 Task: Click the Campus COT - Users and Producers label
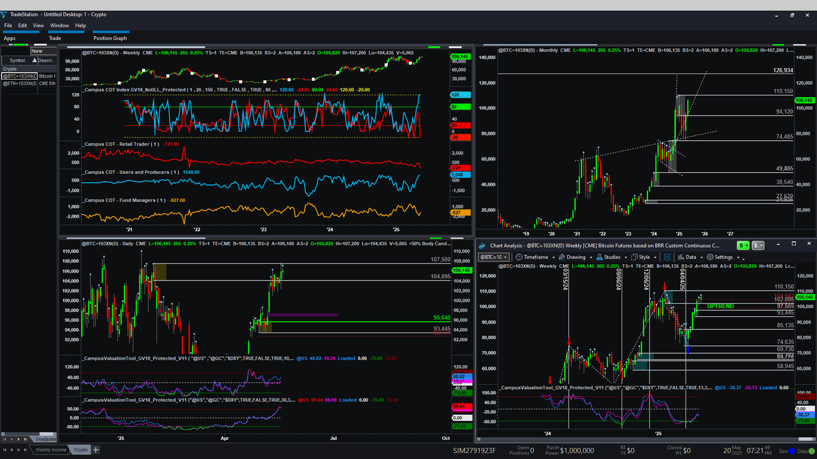pos(131,172)
